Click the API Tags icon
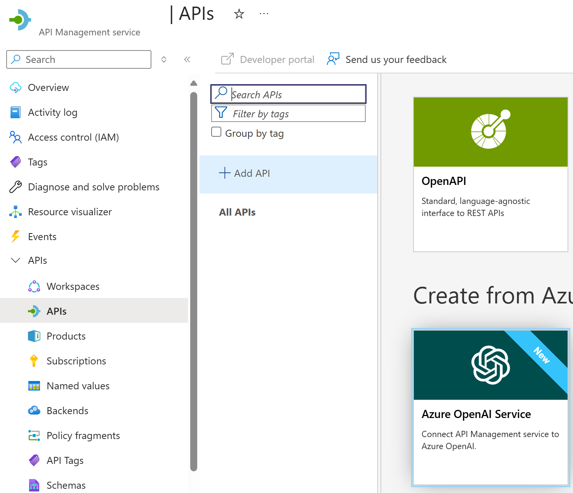573x493 pixels. point(34,460)
